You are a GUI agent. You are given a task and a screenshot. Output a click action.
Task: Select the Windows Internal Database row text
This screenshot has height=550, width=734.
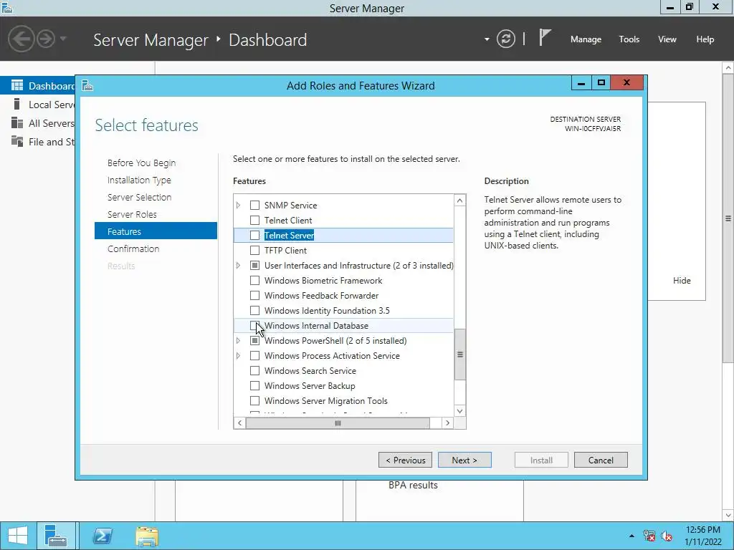point(316,326)
